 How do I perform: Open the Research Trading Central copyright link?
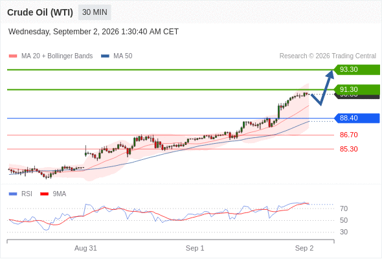[328, 56]
